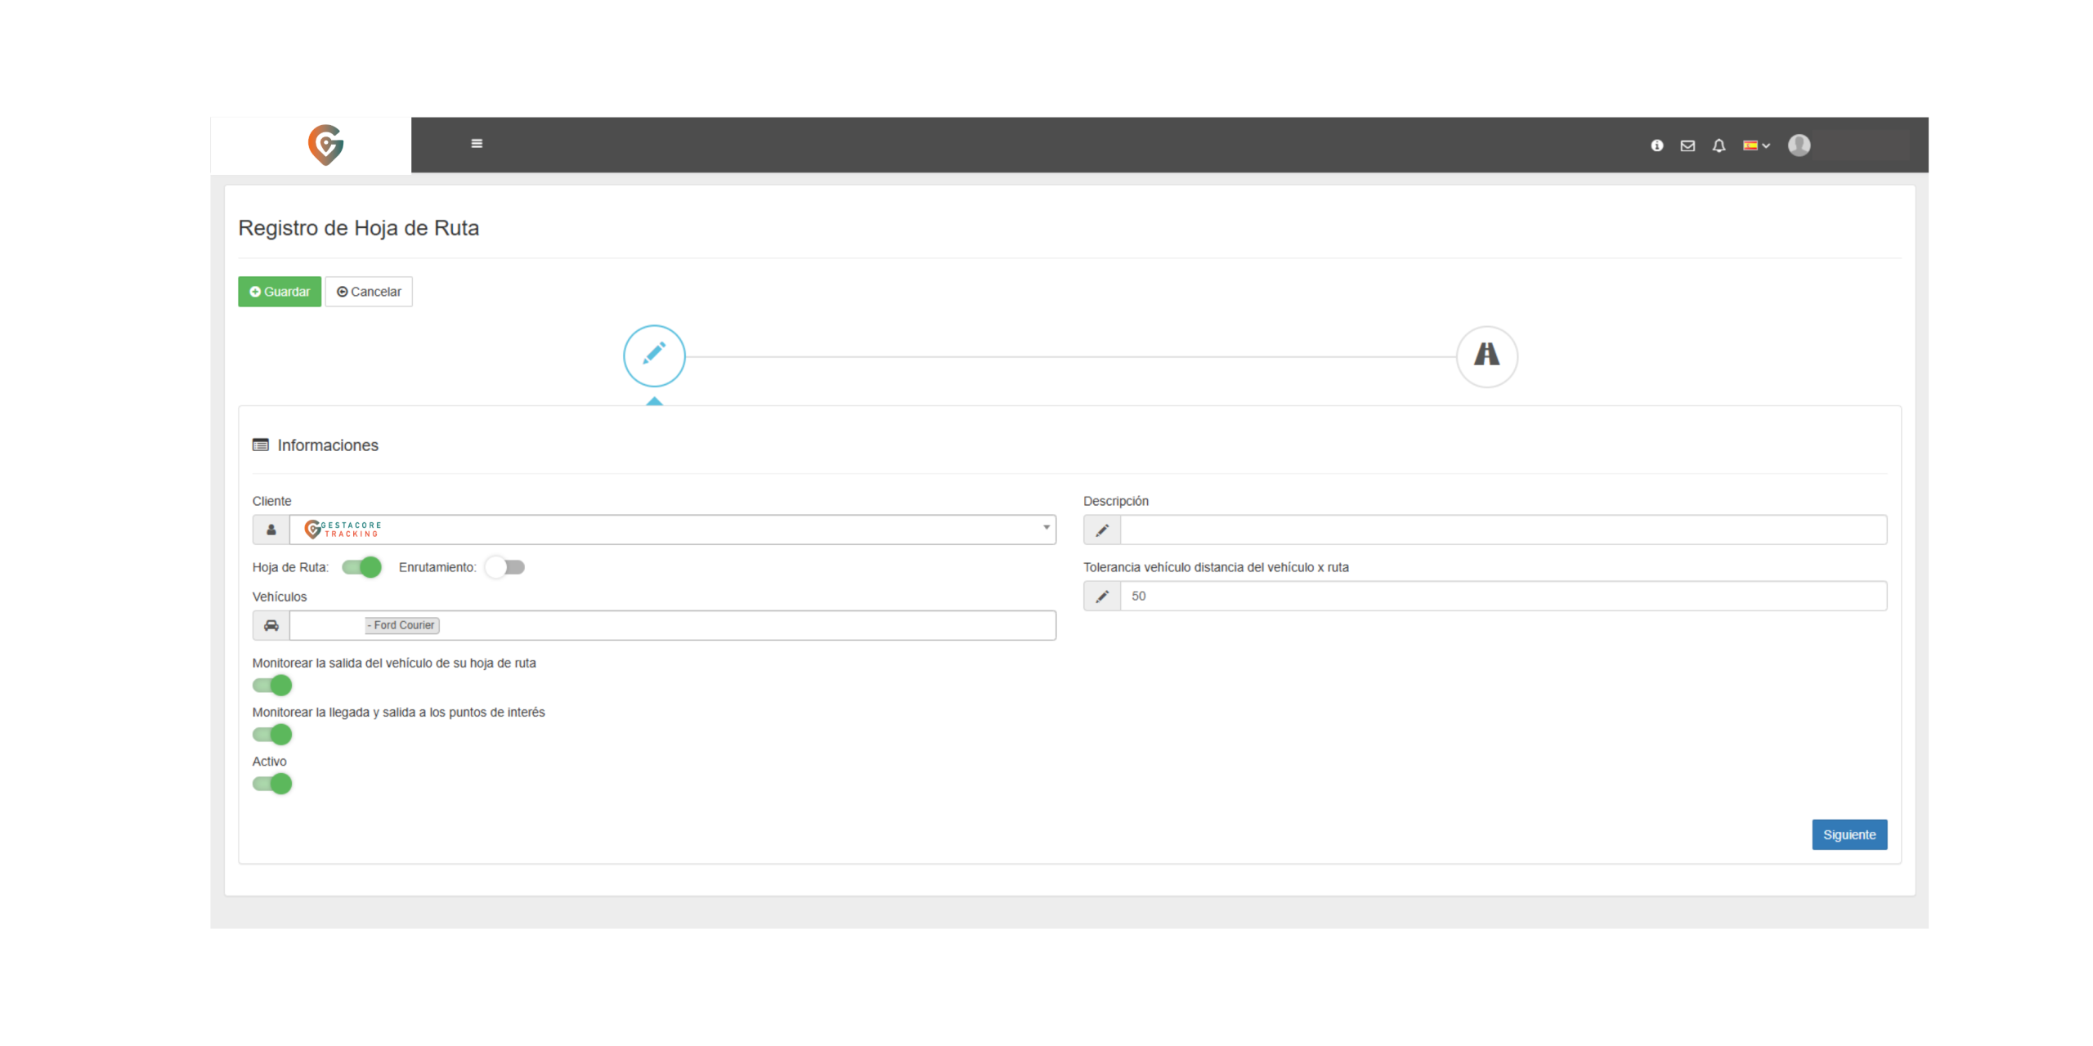Toggle the Hoja de Ruta switch
The height and width of the screenshot is (1046, 2093).
coord(361,567)
